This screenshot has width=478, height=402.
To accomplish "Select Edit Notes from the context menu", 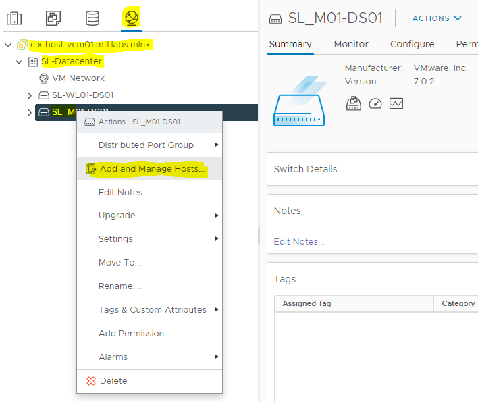I will coord(149,193).
